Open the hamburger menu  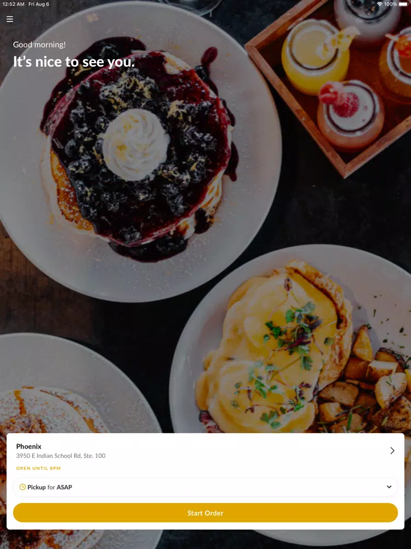10,19
